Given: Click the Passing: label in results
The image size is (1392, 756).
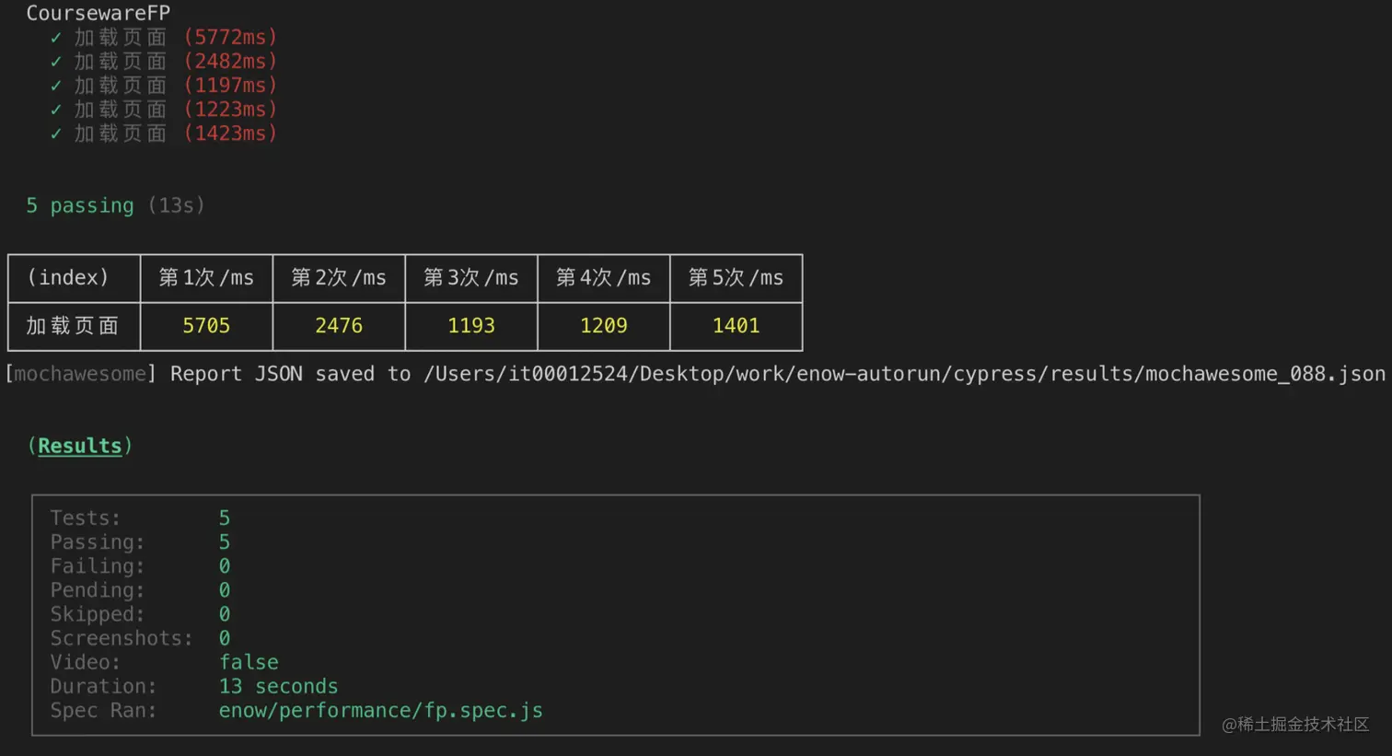Looking at the screenshot, I should 98,542.
